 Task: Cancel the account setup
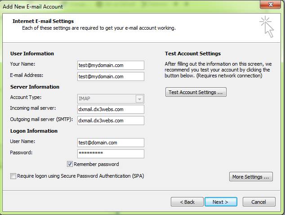pyautogui.click(x=259, y=202)
